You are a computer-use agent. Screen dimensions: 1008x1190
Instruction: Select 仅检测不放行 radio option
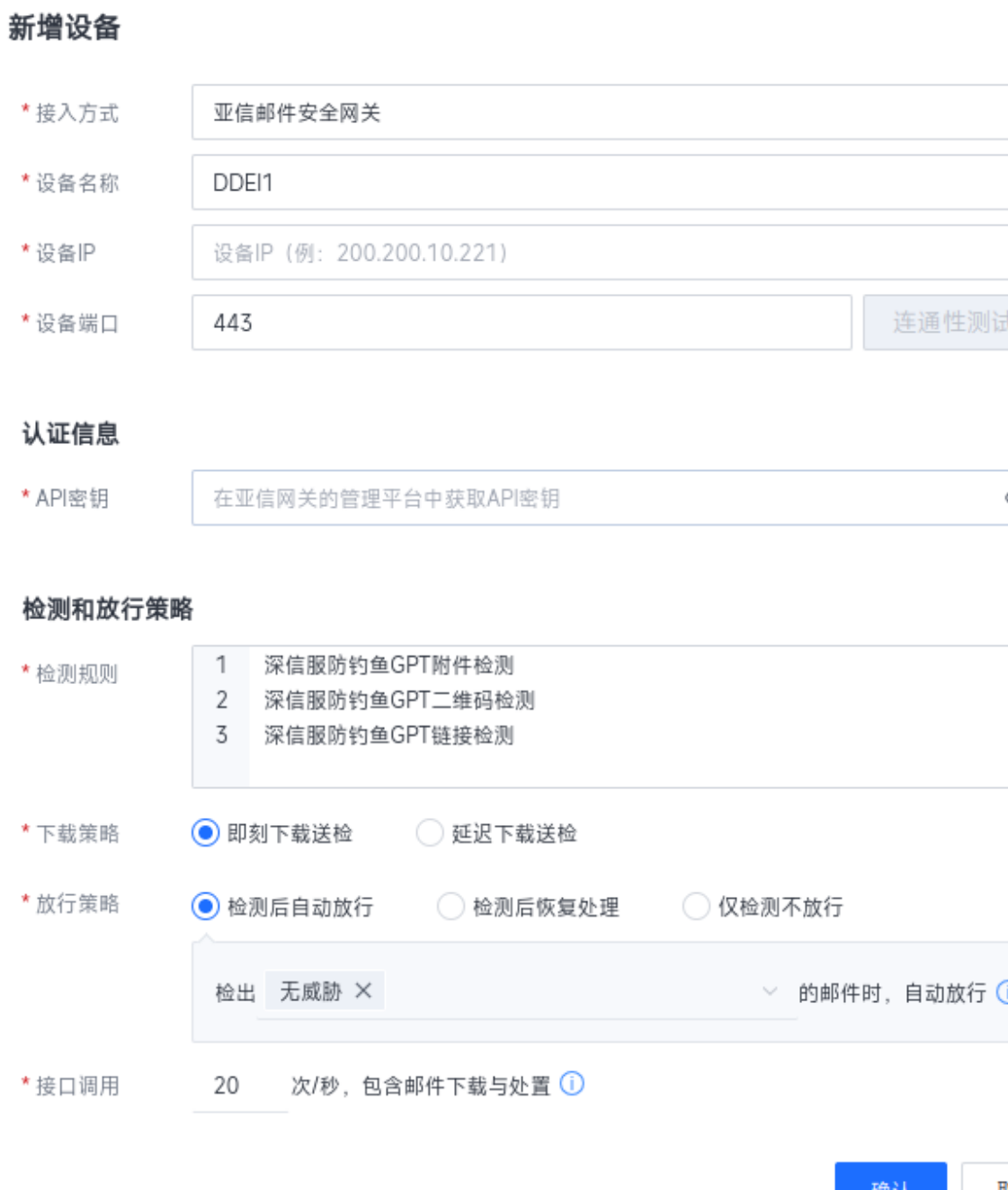pos(696,906)
